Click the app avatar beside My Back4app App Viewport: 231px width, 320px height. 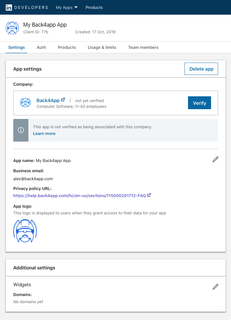coord(12,28)
